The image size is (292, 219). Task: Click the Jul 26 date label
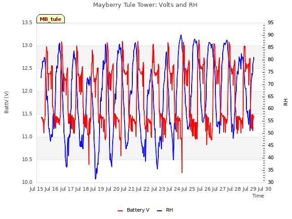coord(204,189)
